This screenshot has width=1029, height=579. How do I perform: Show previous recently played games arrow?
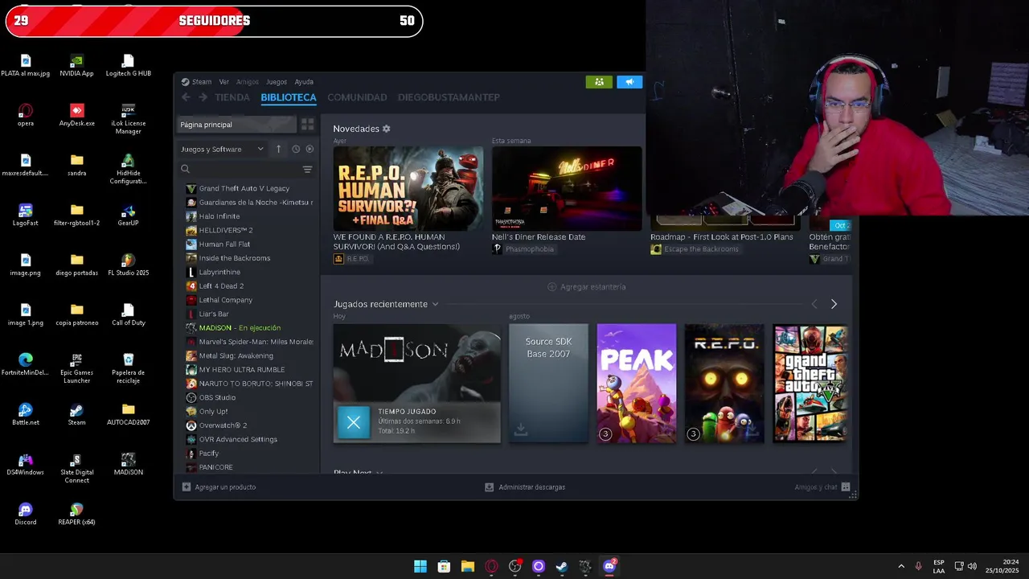pyautogui.click(x=814, y=304)
